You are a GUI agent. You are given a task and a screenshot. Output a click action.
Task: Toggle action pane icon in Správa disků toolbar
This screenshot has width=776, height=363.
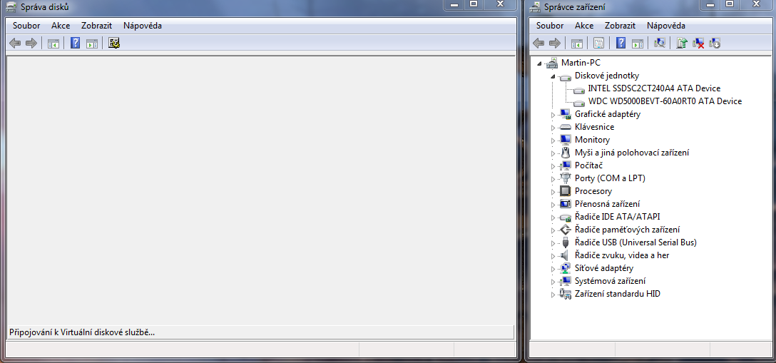point(91,43)
